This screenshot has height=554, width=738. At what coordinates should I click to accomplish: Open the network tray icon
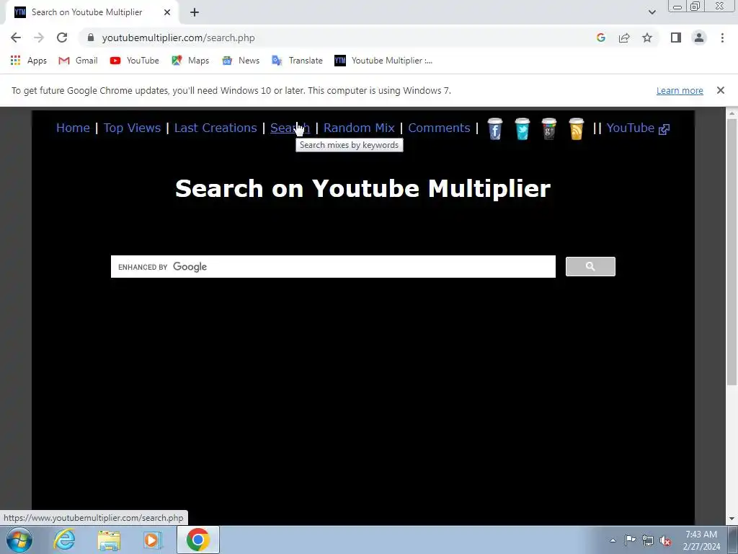(648, 540)
